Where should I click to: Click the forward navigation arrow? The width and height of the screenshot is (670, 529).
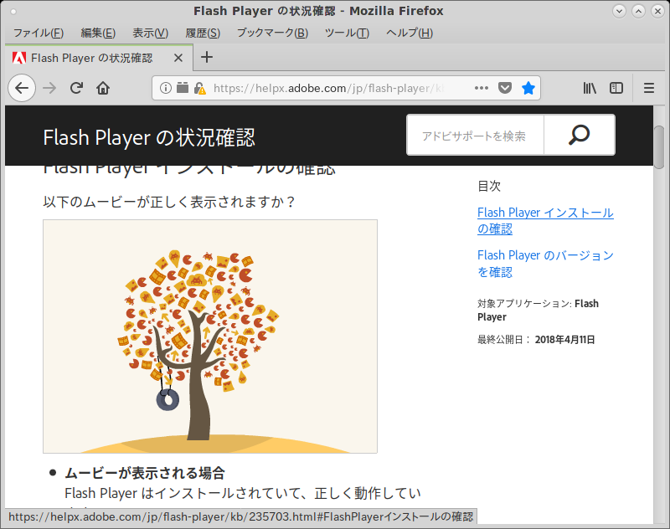click(x=49, y=88)
